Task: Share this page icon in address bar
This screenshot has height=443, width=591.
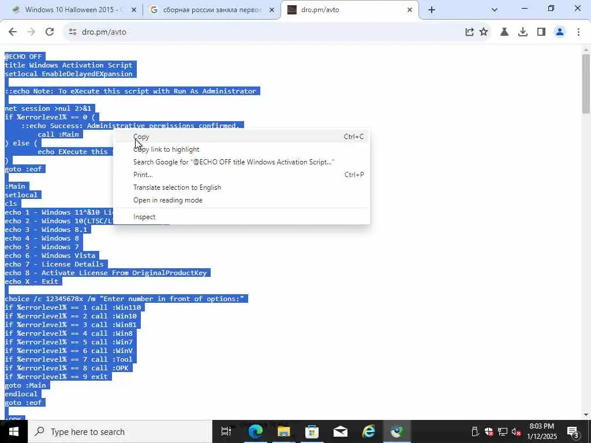Action: [469, 32]
